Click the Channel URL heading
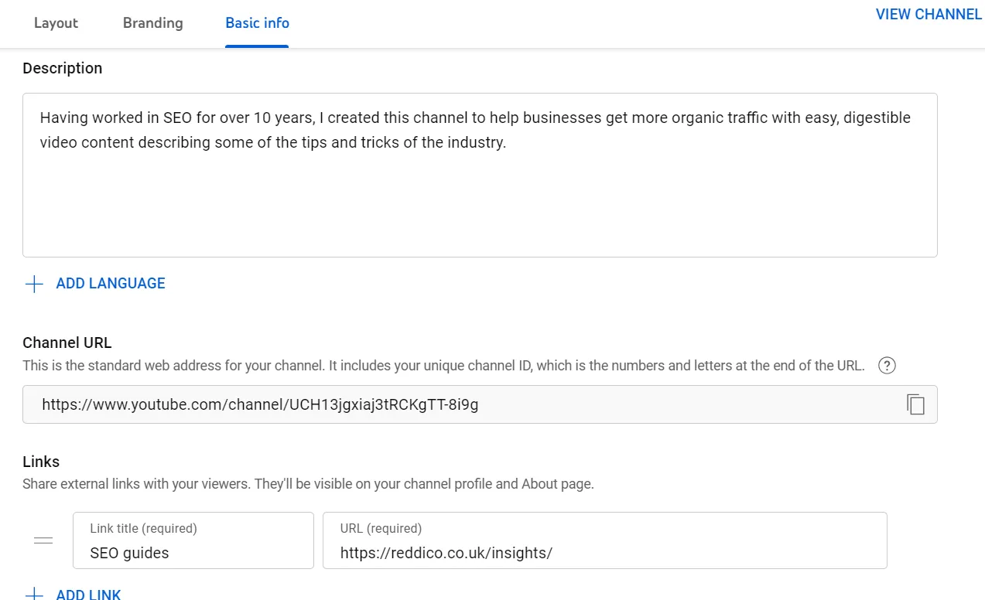Image resolution: width=985 pixels, height=600 pixels. click(x=67, y=343)
